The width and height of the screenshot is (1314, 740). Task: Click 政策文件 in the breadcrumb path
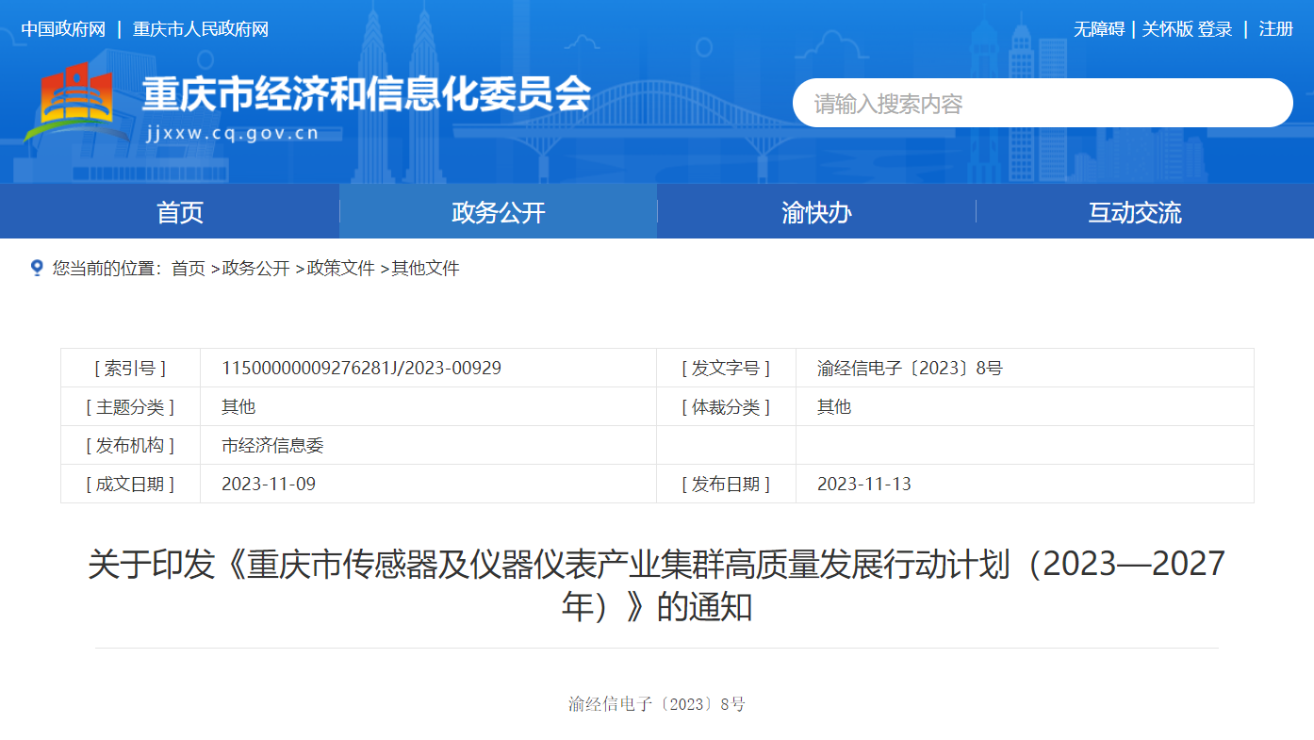340,269
